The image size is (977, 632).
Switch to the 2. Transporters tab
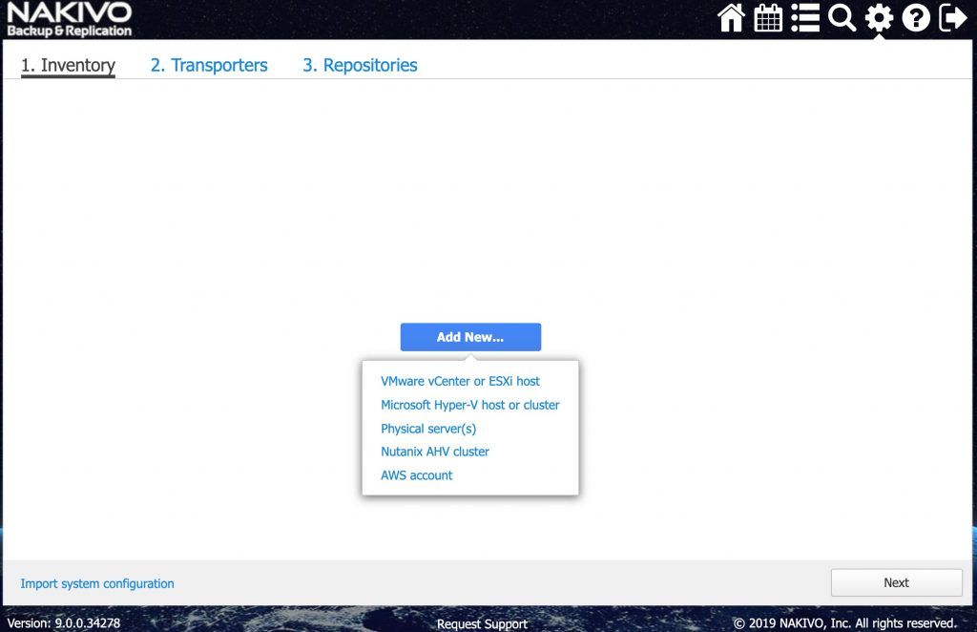point(209,65)
